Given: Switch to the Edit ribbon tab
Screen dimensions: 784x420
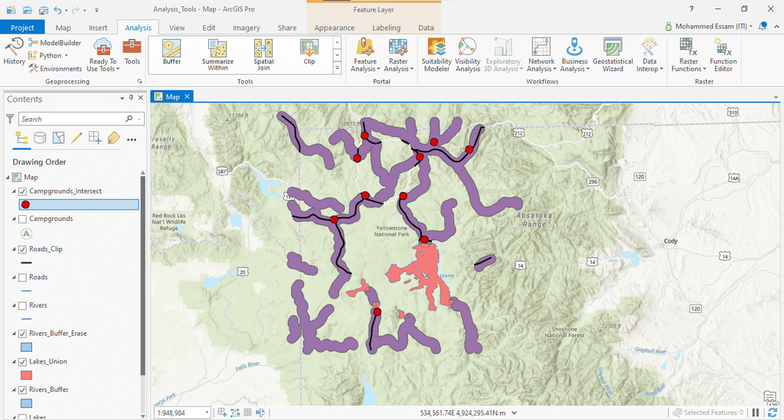Looking at the screenshot, I should [x=209, y=28].
